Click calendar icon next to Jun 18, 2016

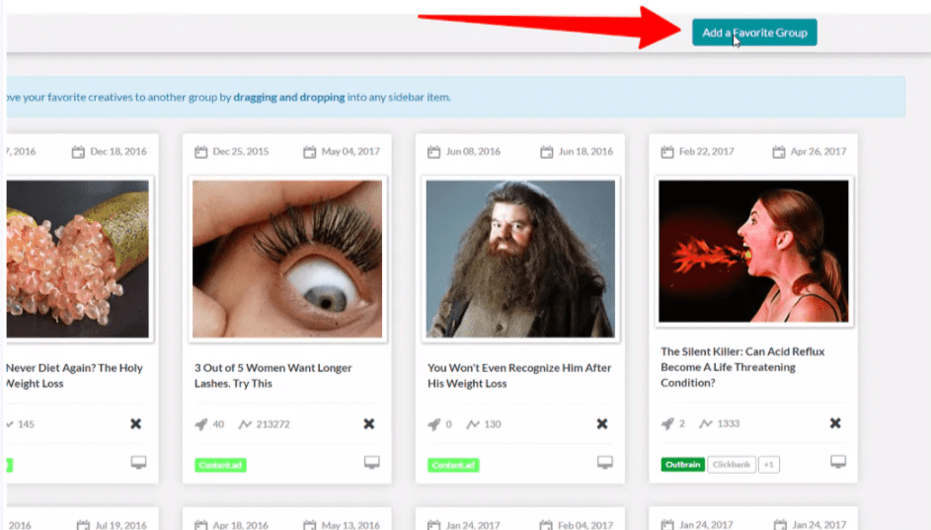pyautogui.click(x=546, y=152)
